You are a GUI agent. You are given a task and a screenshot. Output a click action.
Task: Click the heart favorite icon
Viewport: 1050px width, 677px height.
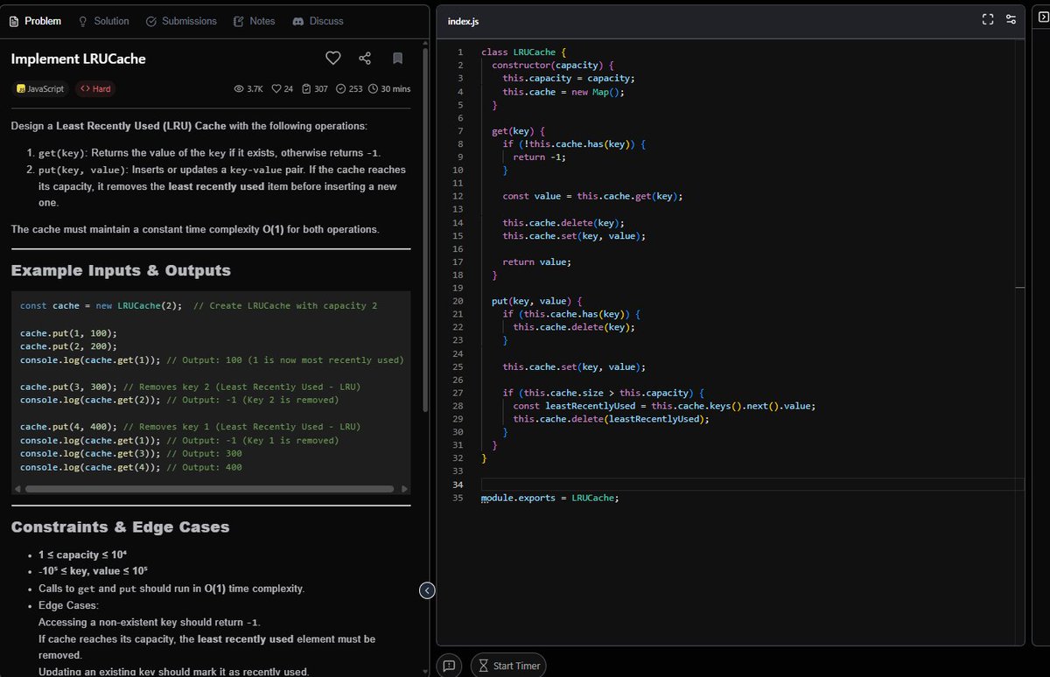[x=332, y=59]
